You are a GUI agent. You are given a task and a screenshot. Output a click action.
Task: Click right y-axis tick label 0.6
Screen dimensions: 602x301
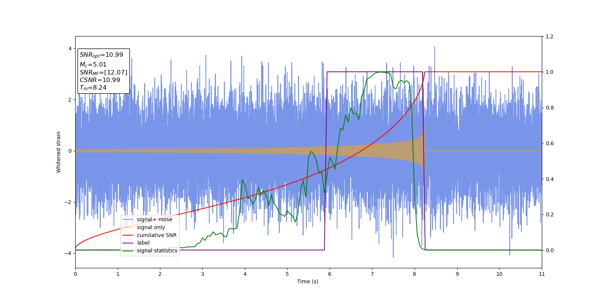pos(549,143)
